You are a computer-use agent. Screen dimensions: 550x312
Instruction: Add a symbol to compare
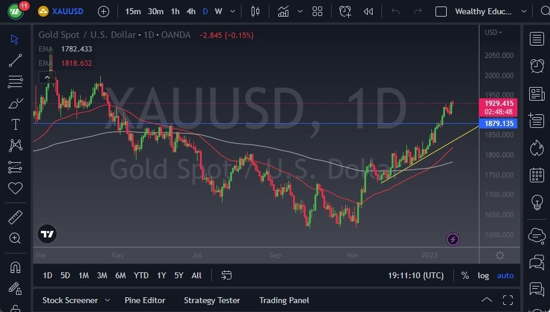pyautogui.click(x=103, y=12)
